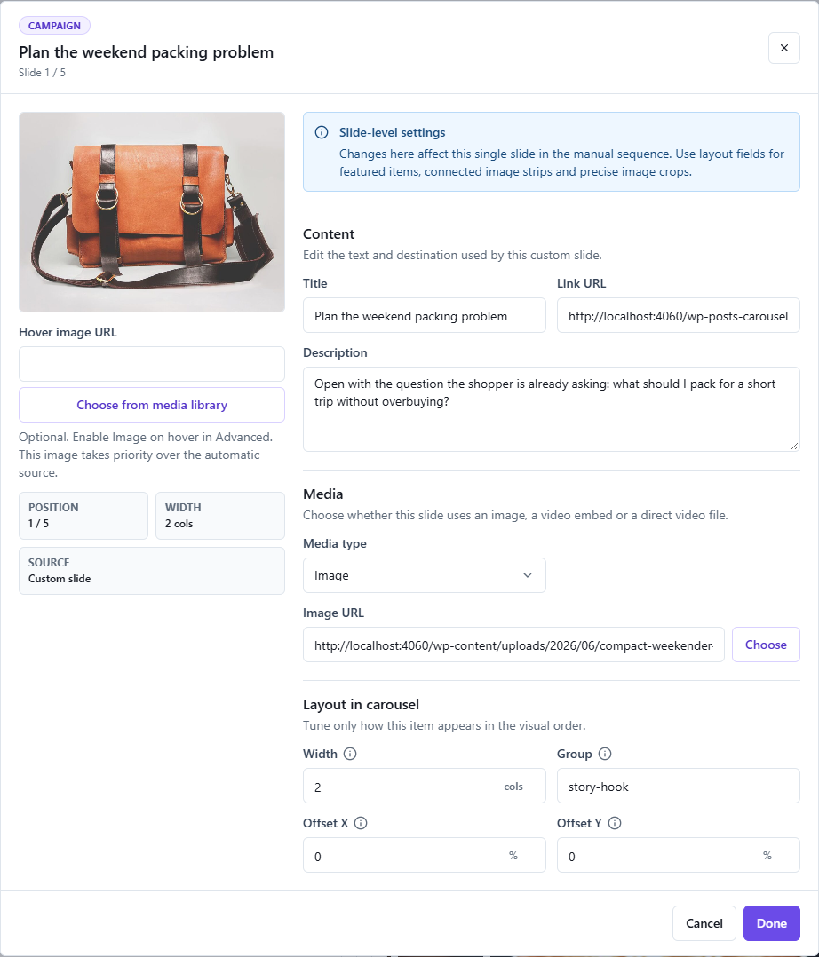
Task: Click the leather bag preview image
Action: click(152, 212)
